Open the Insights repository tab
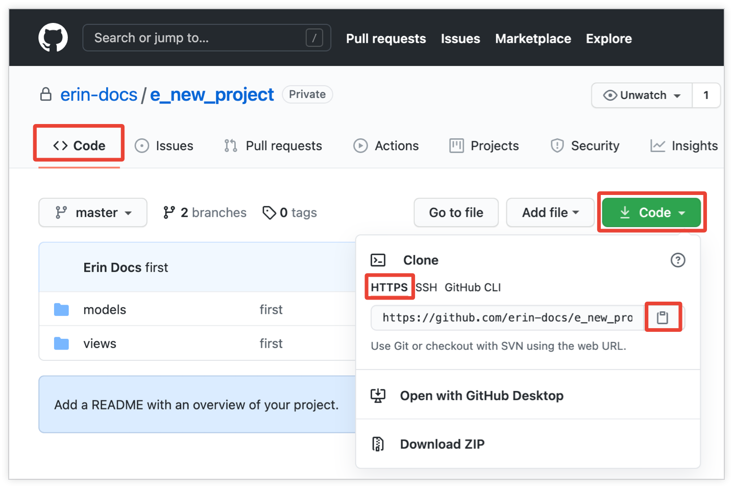The height and width of the screenshot is (488, 733). pos(684,146)
